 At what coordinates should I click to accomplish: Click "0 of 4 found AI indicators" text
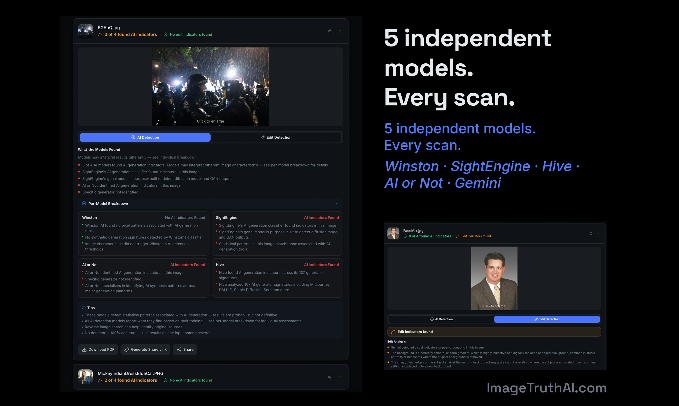[x=430, y=236]
